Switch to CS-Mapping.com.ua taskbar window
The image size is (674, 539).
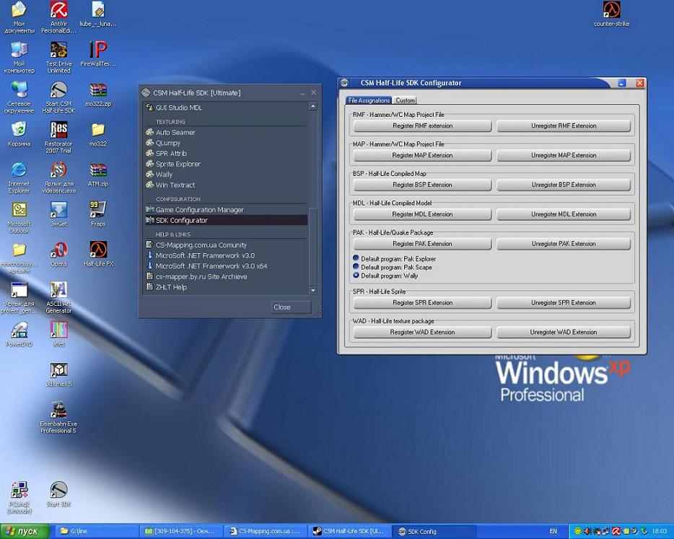[266, 531]
